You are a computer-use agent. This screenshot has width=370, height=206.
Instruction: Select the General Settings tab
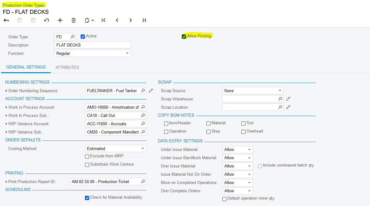[26, 67]
